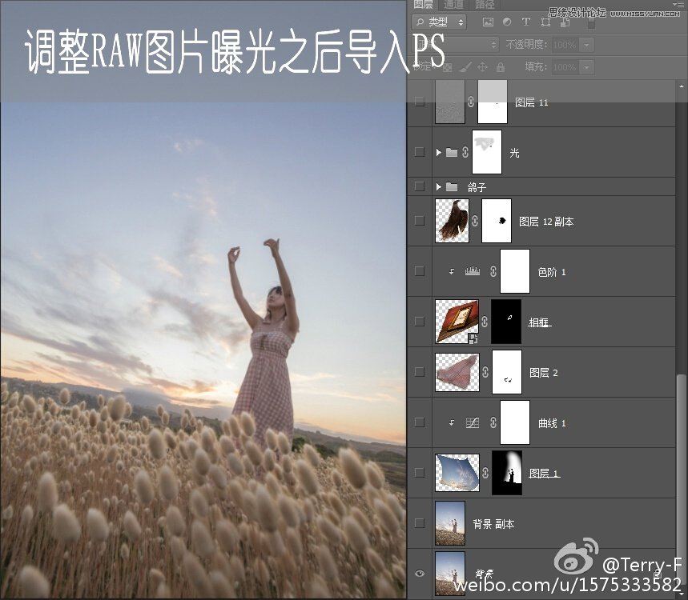Show the 光 group visibility
The width and height of the screenshot is (688, 600).
pyautogui.click(x=420, y=152)
